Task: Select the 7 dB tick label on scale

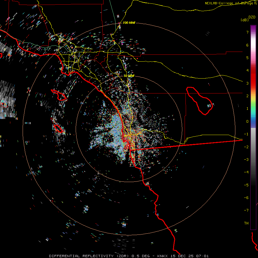Action: (247, 32)
